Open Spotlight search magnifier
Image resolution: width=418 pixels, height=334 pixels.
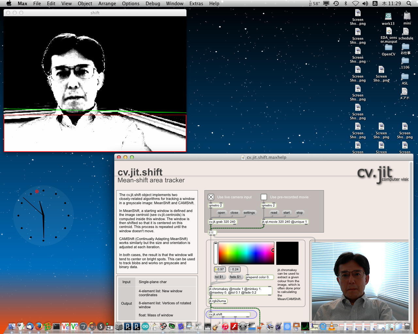(x=409, y=4)
